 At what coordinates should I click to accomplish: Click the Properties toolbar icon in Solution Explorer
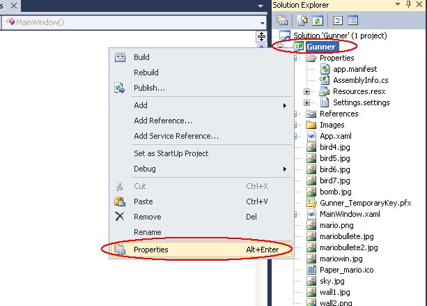(282, 20)
